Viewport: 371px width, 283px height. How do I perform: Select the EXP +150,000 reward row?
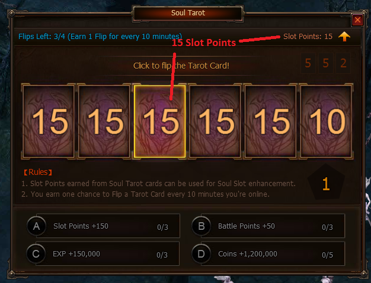pyautogui.click(x=103, y=254)
